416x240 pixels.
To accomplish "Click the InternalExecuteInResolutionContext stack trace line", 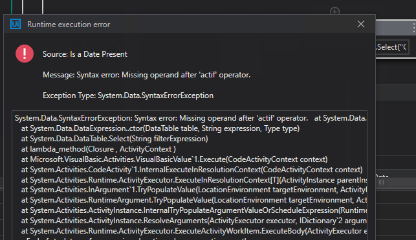I will (x=192, y=170).
